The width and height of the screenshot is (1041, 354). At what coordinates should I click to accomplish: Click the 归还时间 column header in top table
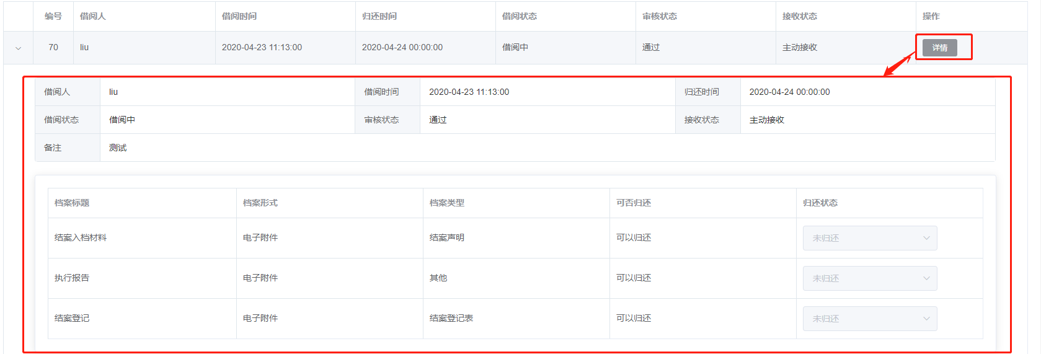point(379,16)
